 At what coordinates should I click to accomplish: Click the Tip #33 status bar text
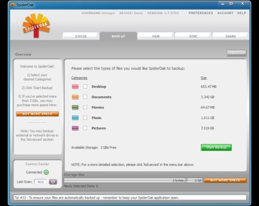click(97, 198)
